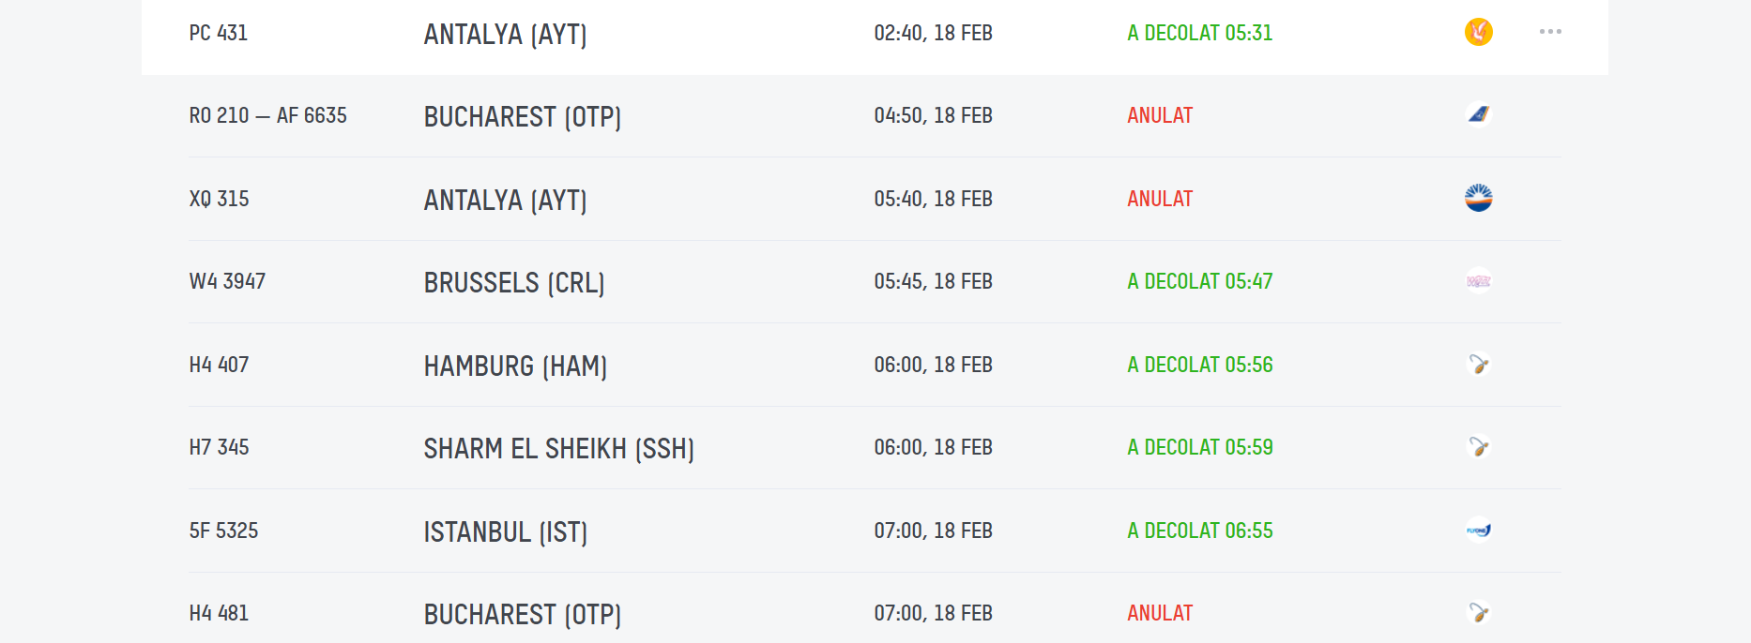The width and height of the screenshot is (1751, 643).
Task: Click the Wizz Air logo on W4 3947 row
Action: (x=1478, y=280)
